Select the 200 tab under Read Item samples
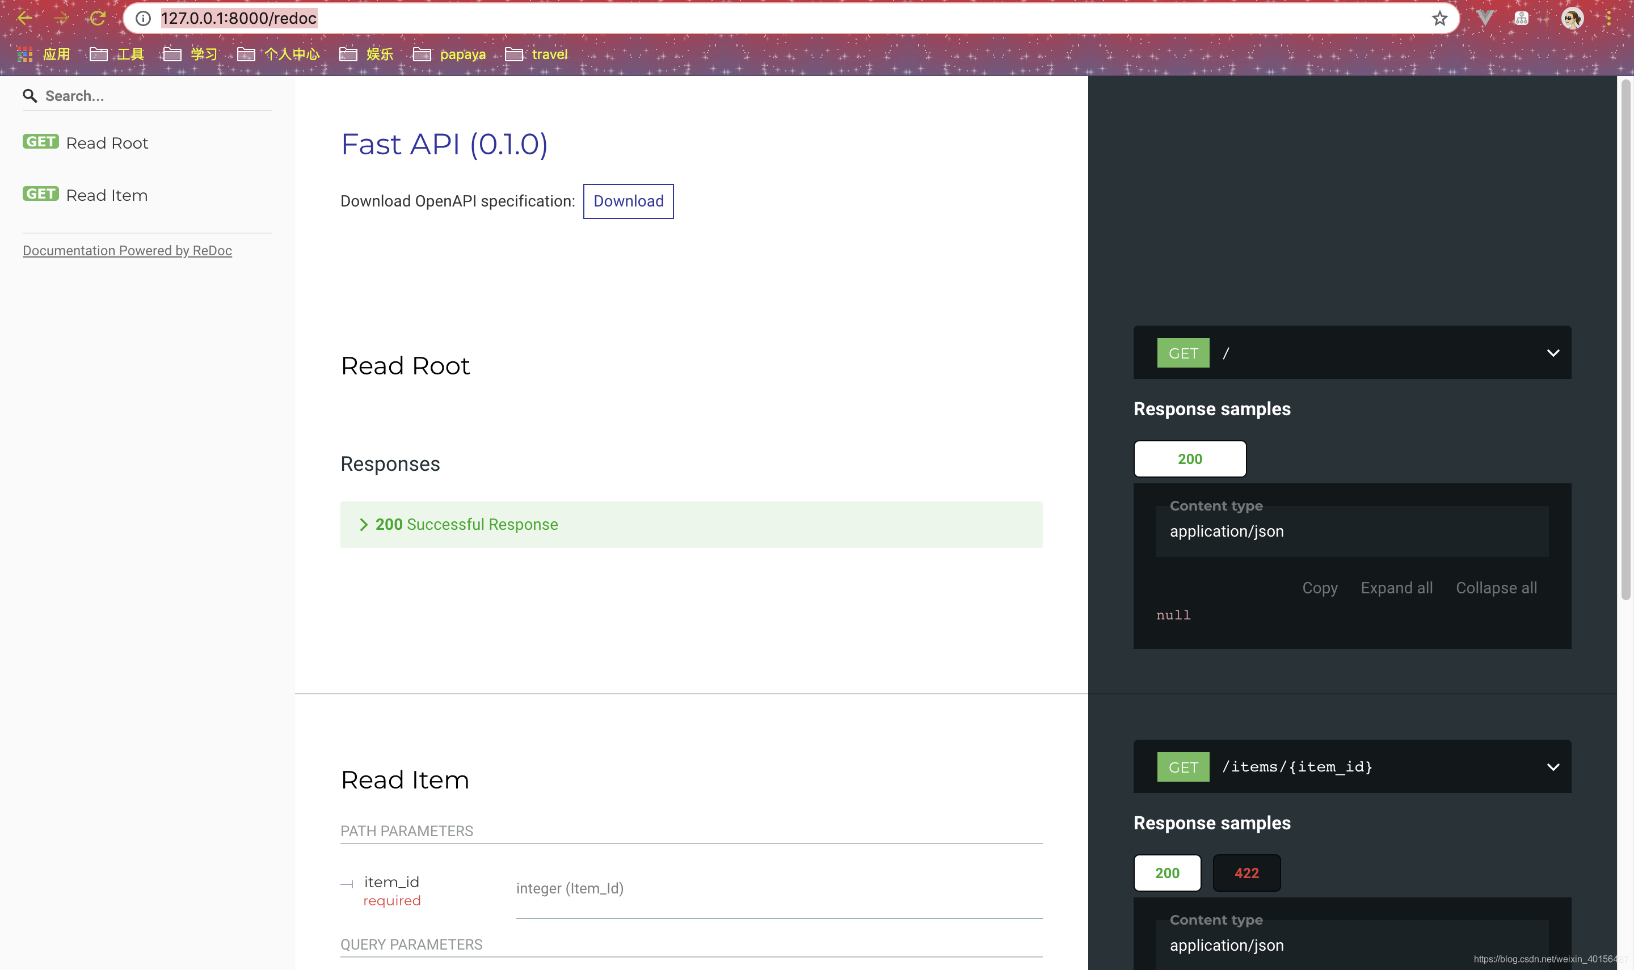The image size is (1634, 970). (x=1167, y=872)
